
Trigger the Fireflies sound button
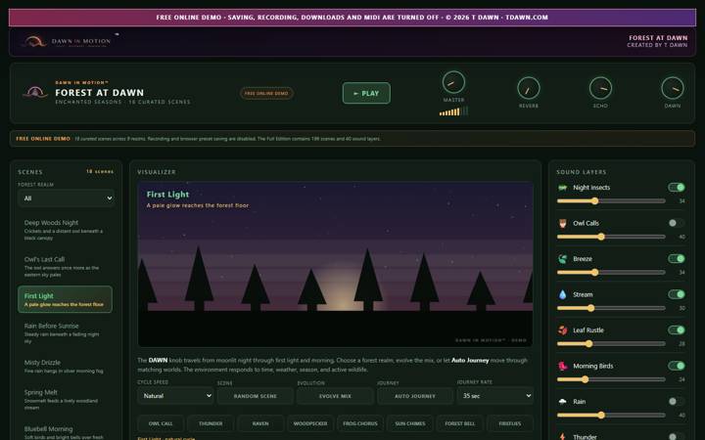510,423
